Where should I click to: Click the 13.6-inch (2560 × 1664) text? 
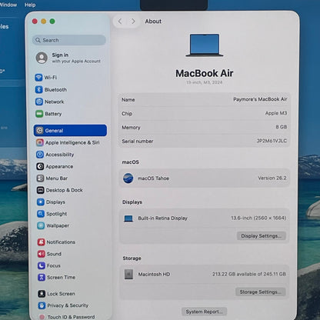click(x=258, y=218)
